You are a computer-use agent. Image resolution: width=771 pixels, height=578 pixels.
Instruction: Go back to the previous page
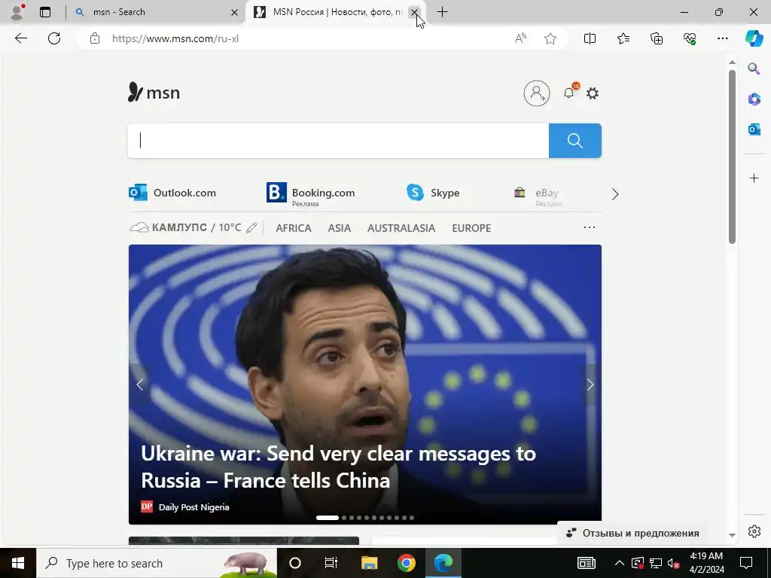(x=20, y=38)
